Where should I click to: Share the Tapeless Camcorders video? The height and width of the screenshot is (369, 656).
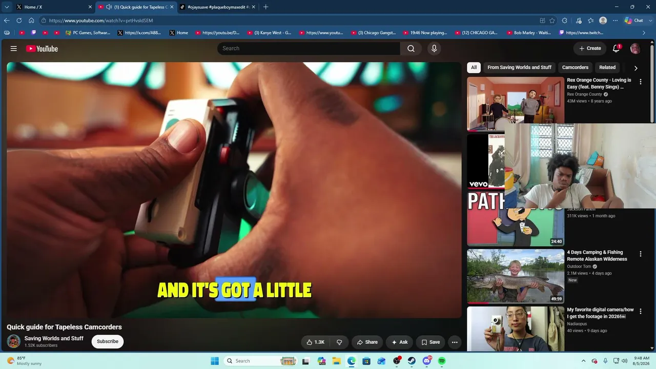pos(367,342)
